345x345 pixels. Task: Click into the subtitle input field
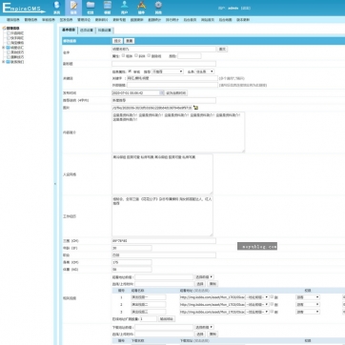(164, 64)
